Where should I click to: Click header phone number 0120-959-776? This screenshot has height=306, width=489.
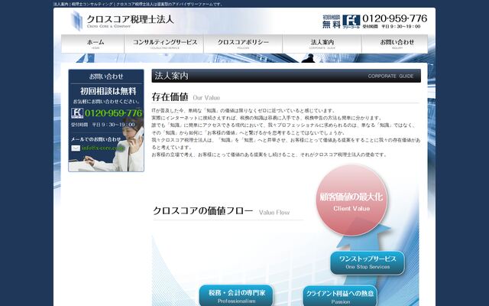394,18
